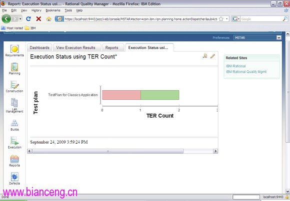Open the MSTAR project area dropdown
Screen dimensions: 290x201
tap(257, 37)
